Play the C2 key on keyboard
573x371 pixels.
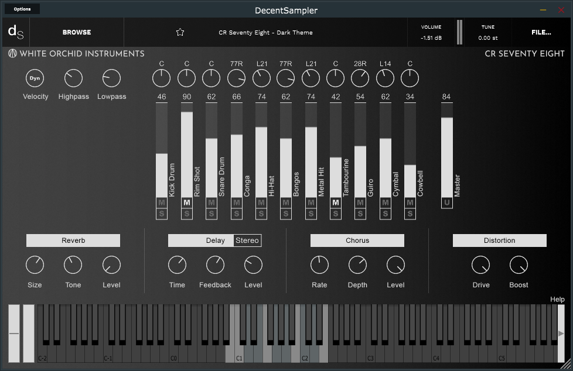pos(305,352)
